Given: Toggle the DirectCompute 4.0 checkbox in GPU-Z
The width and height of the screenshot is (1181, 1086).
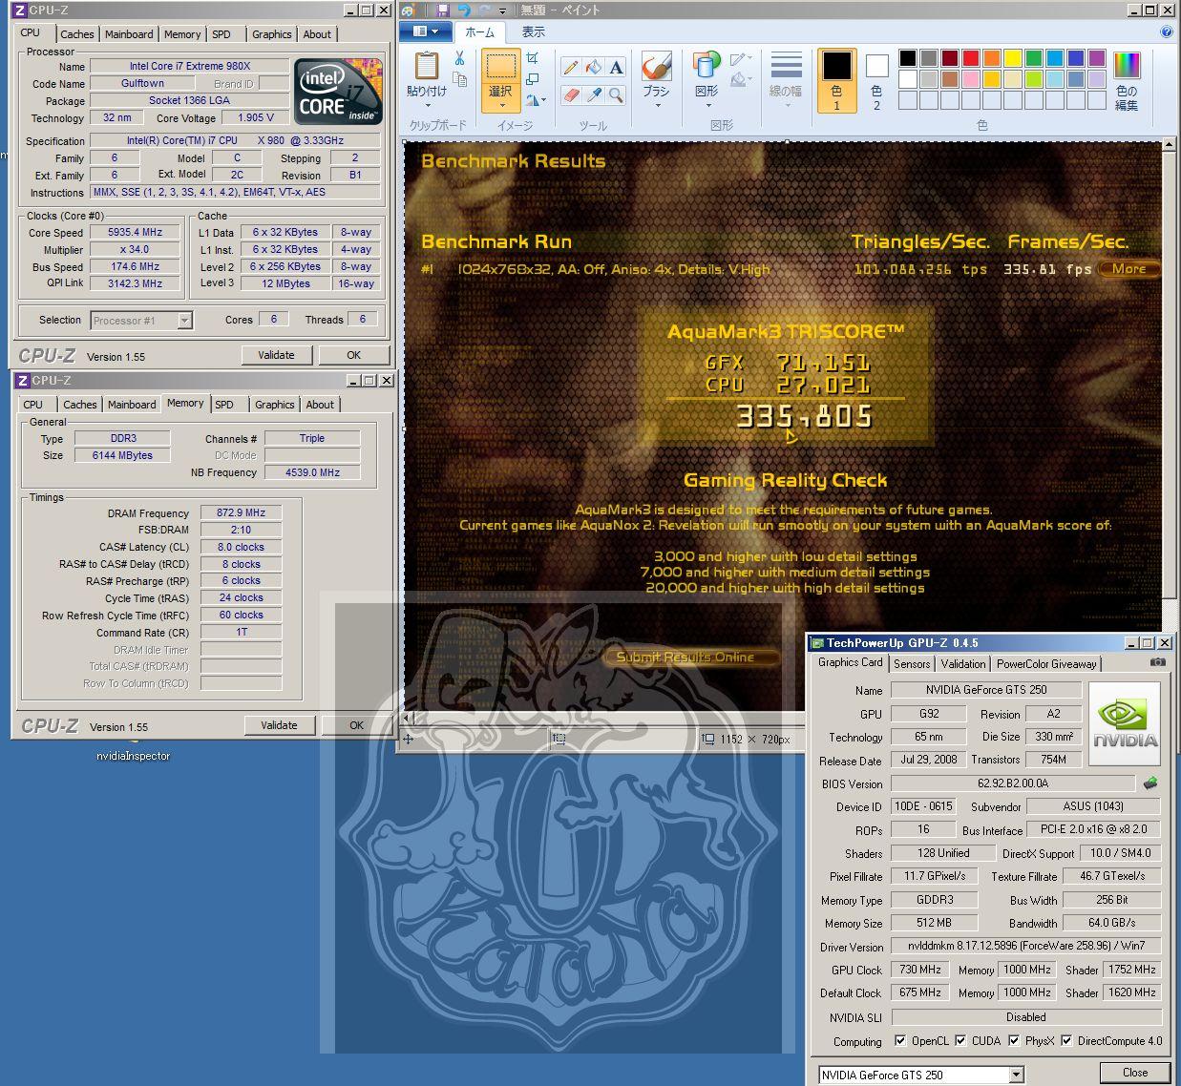Looking at the screenshot, I should (x=1066, y=1040).
